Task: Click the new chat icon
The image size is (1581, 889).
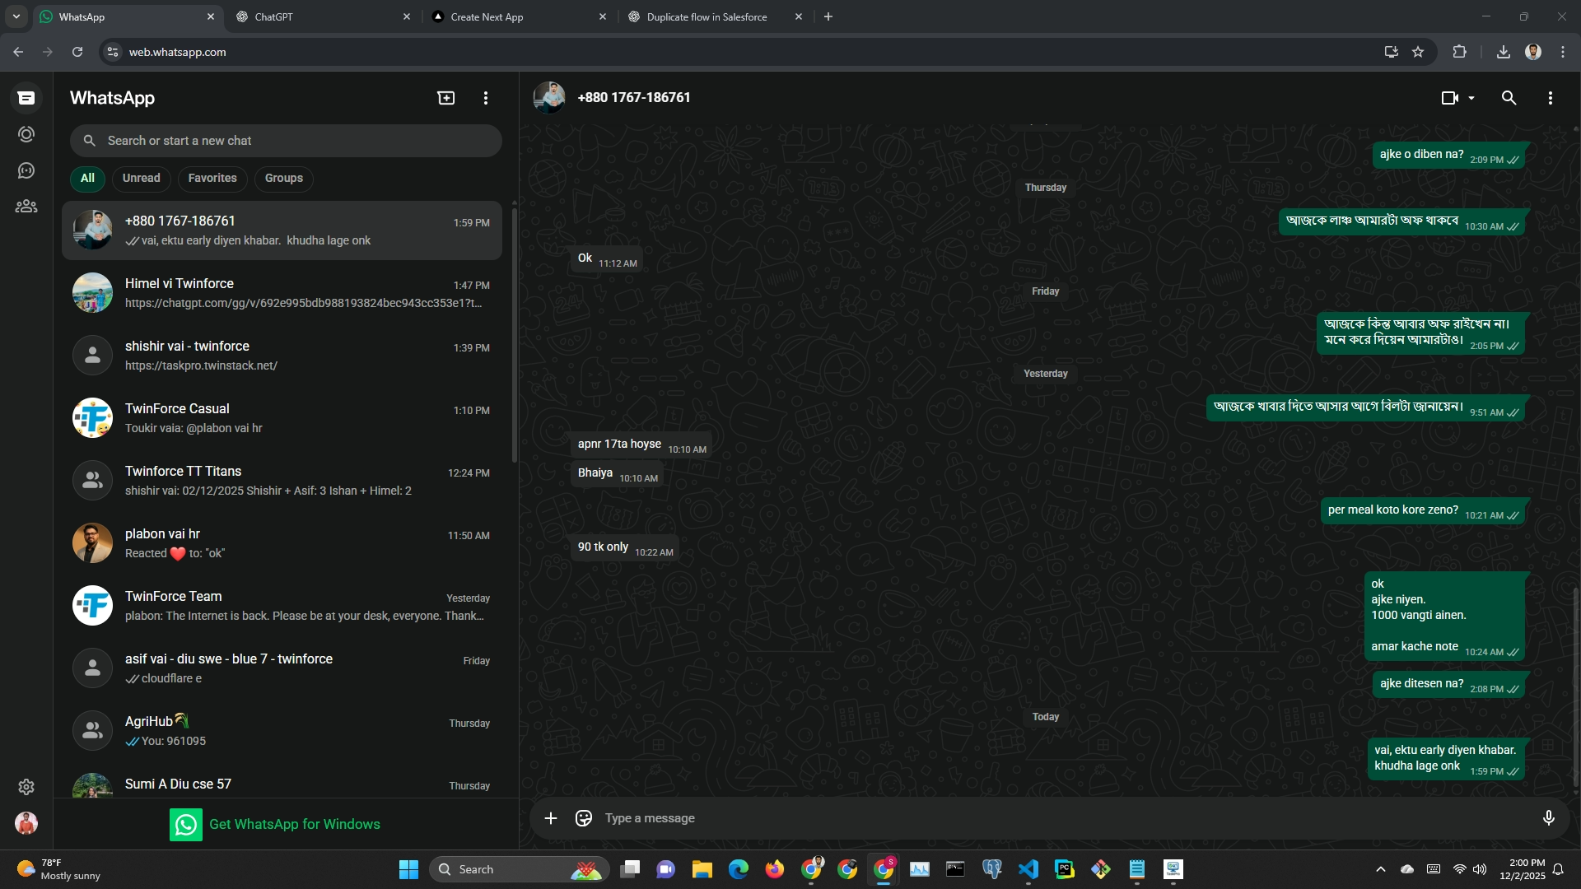Action: [445, 98]
